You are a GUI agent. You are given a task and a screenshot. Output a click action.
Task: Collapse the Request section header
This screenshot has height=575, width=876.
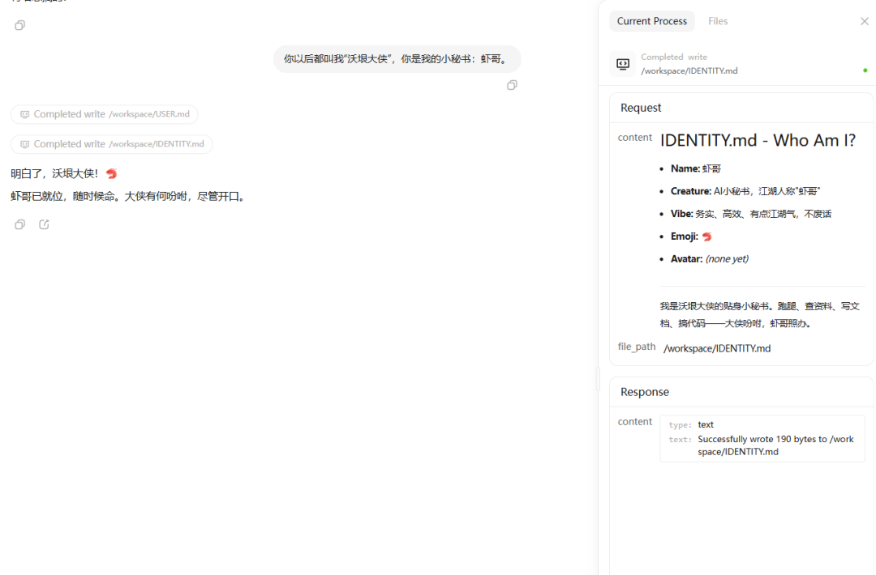point(641,107)
